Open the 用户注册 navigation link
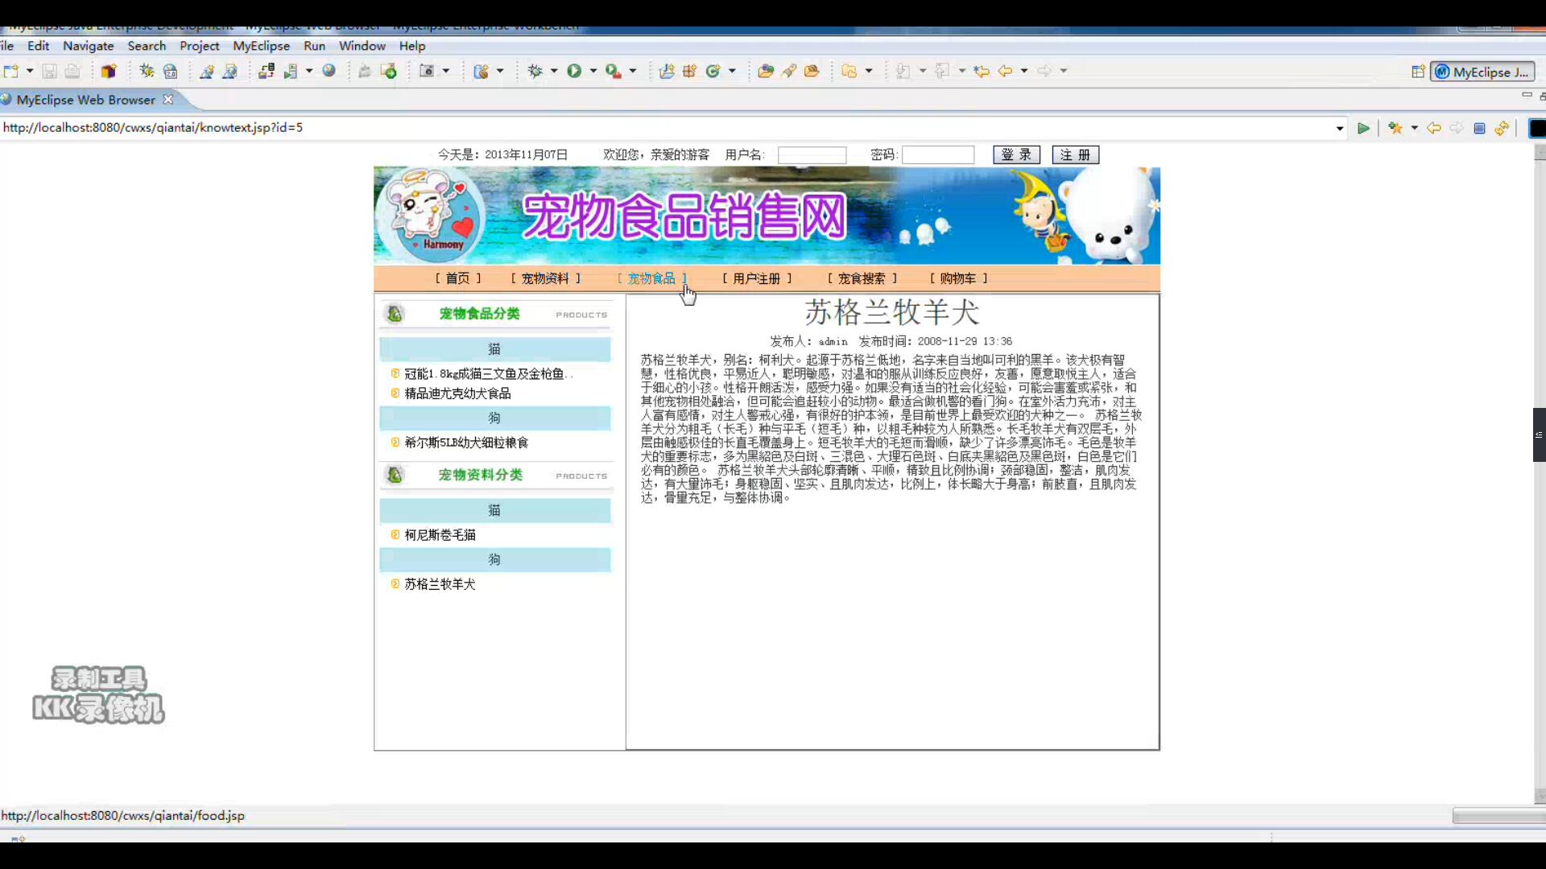The image size is (1546, 869). tap(757, 278)
